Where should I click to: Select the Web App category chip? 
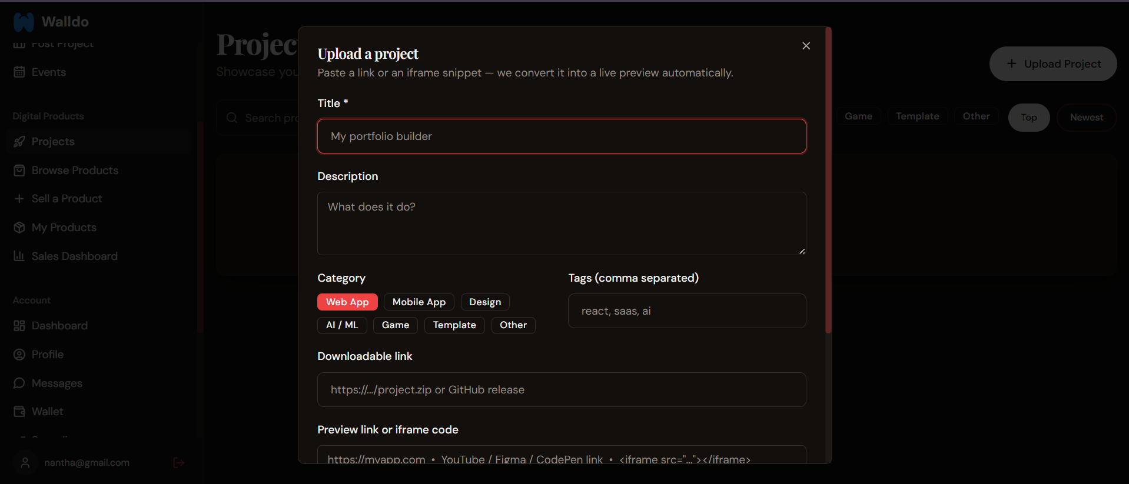tap(347, 302)
